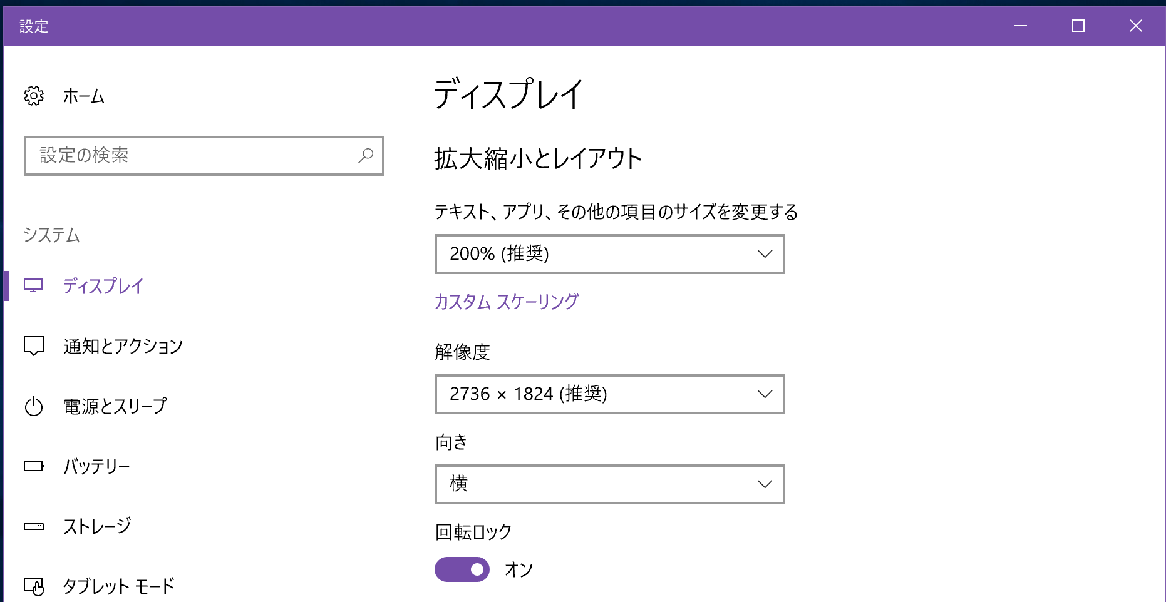This screenshot has height=602, width=1166.
Task: Open 電源とスリープ settings
Action: (115, 406)
